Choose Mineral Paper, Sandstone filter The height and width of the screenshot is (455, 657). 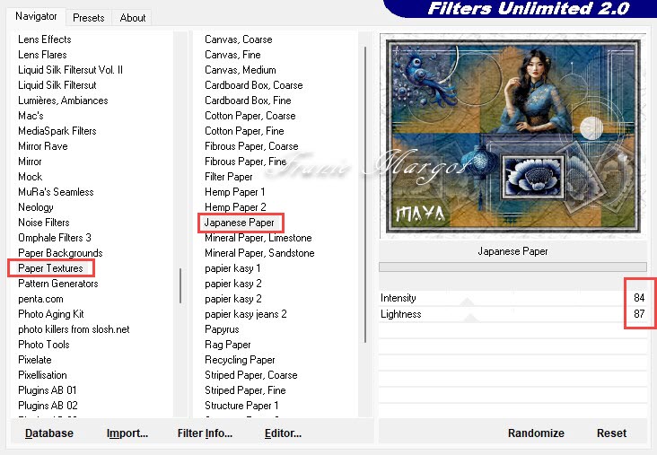pyautogui.click(x=259, y=253)
